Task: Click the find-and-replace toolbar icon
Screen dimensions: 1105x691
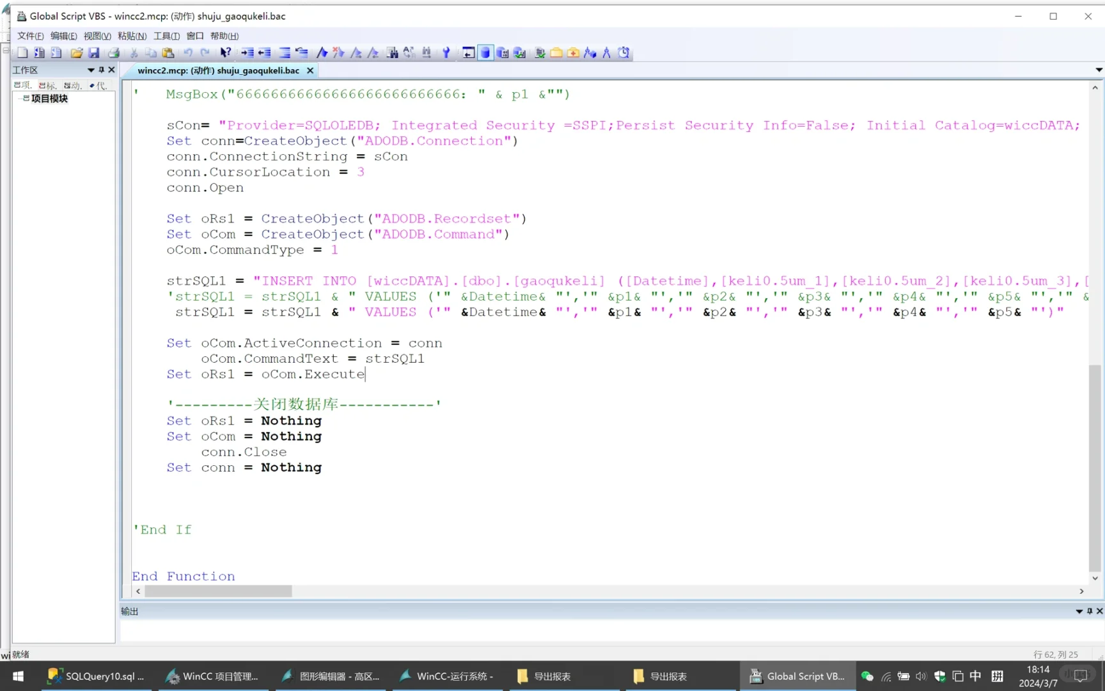Action: point(409,53)
